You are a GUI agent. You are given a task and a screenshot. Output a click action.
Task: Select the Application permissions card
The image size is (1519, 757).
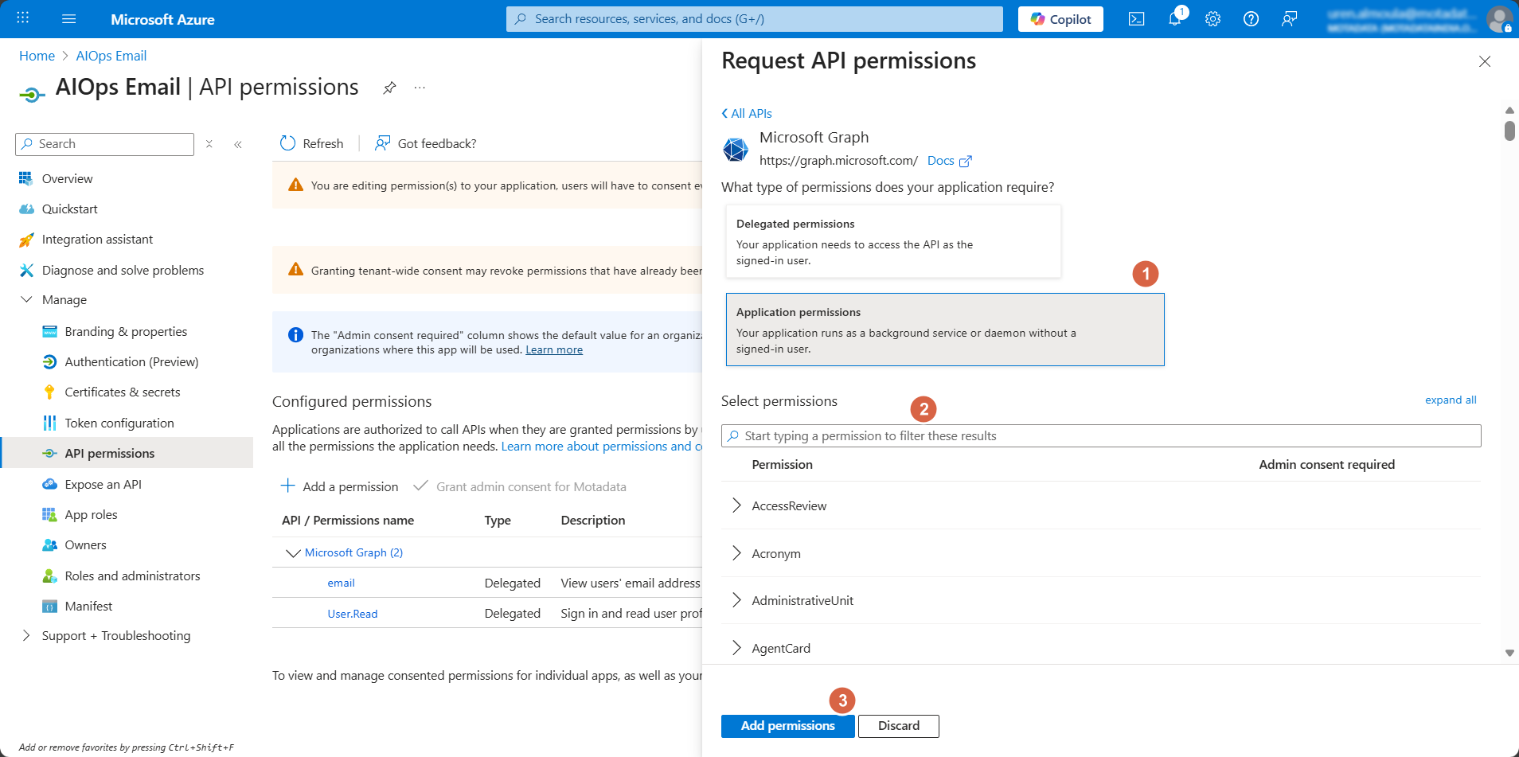(944, 330)
